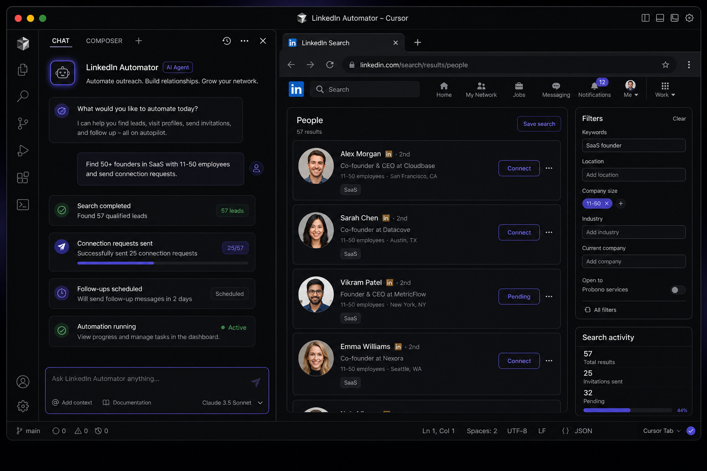Expand the Me profile dropdown
Image resolution: width=707 pixels, height=471 pixels.
[631, 90]
